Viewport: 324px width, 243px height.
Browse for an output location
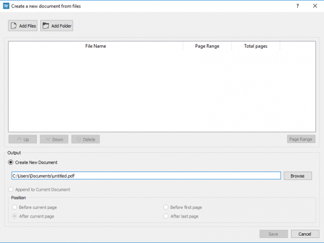(298, 176)
